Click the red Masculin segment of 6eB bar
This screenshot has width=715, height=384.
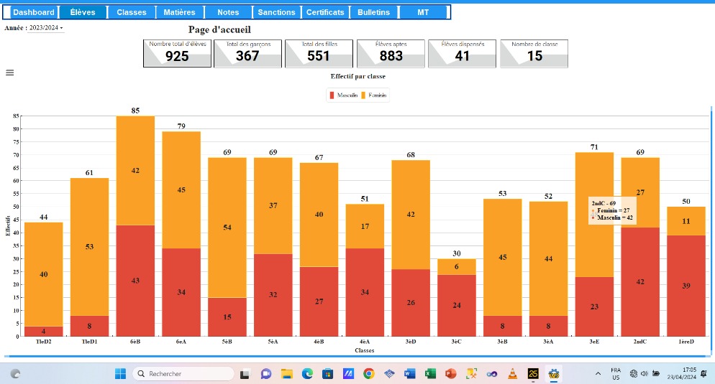135,281
